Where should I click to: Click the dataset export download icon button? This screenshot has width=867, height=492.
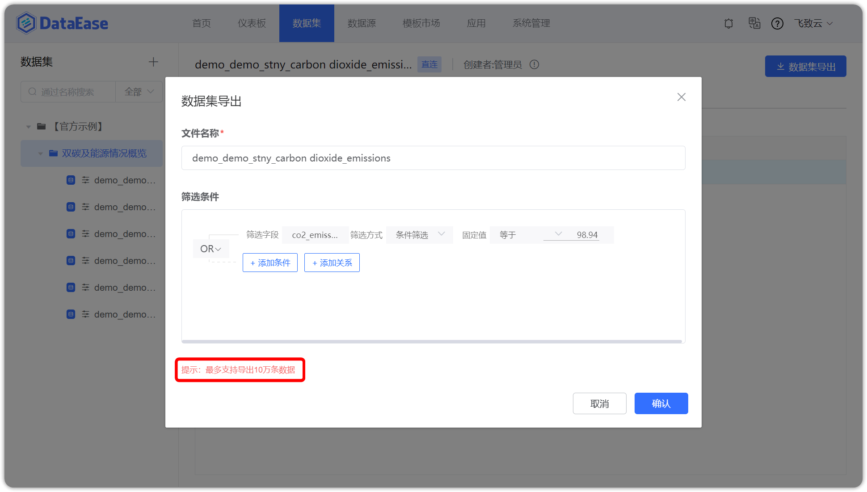(780, 66)
